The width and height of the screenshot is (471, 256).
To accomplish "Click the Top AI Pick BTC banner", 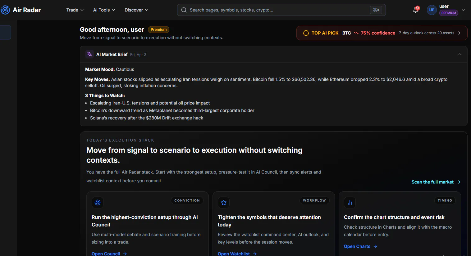I will [x=382, y=33].
